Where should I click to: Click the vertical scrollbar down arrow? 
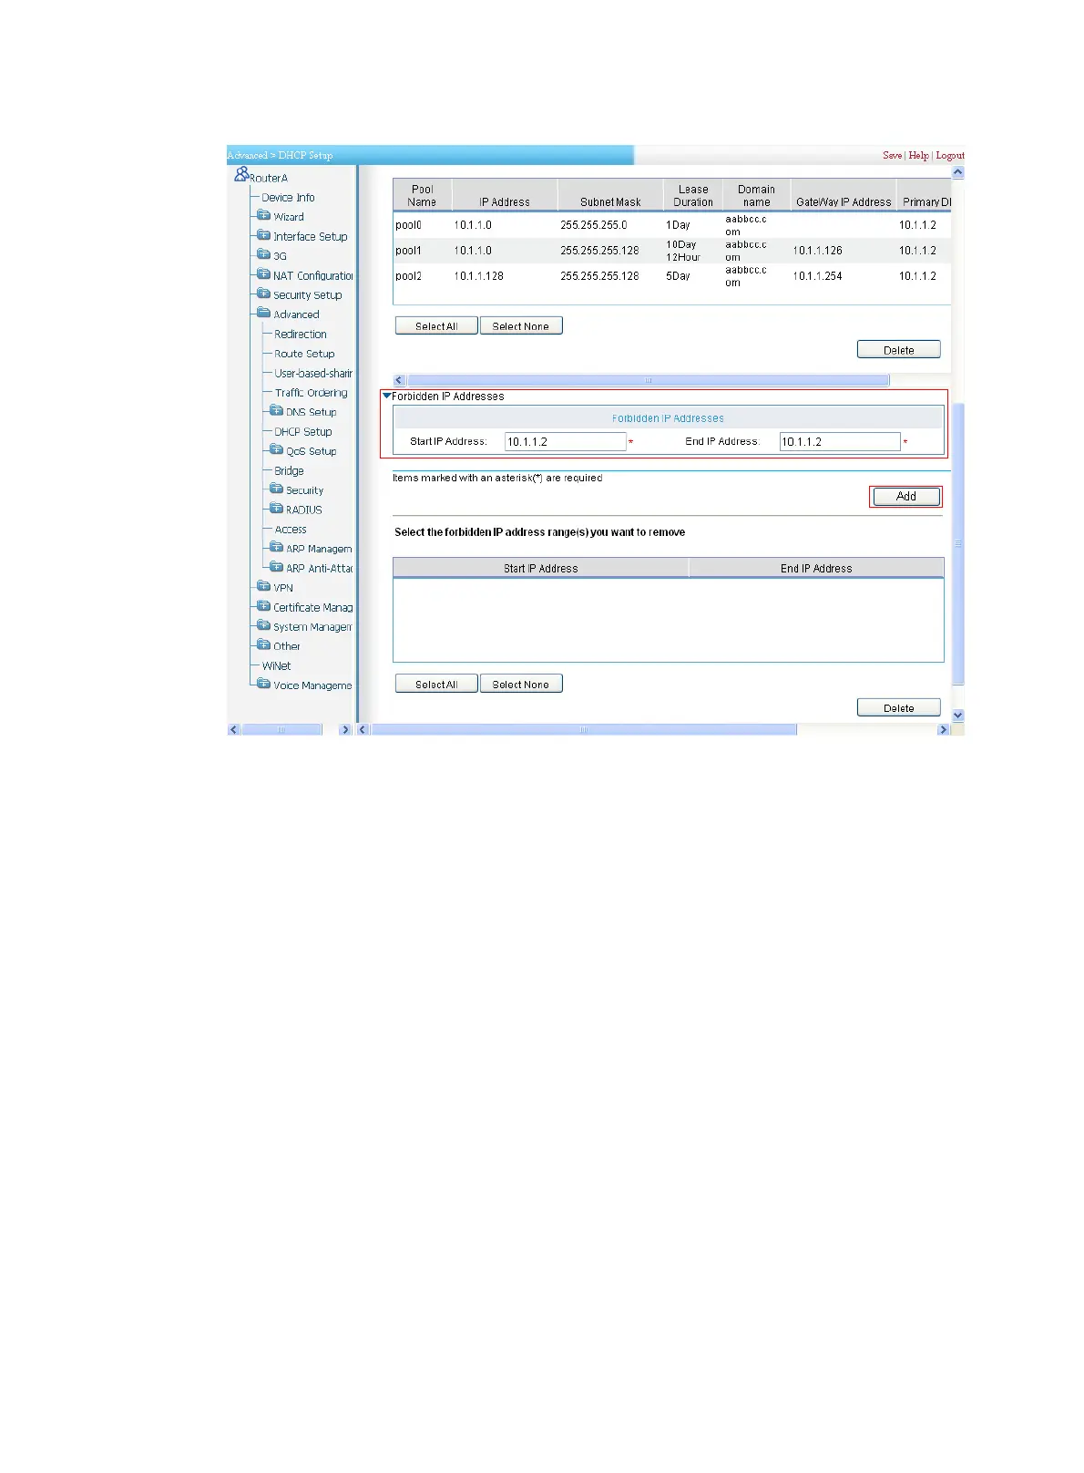[957, 716]
